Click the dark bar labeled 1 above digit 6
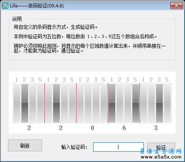This screenshot has height=162, width=185. pos(112,104)
